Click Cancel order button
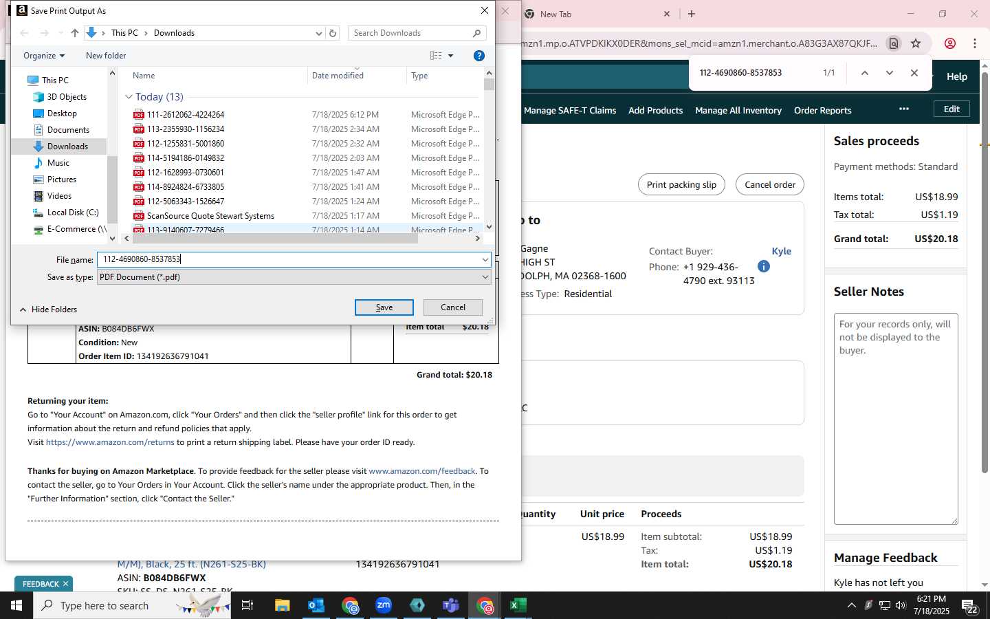The image size is (990, 619). [770, 184]
